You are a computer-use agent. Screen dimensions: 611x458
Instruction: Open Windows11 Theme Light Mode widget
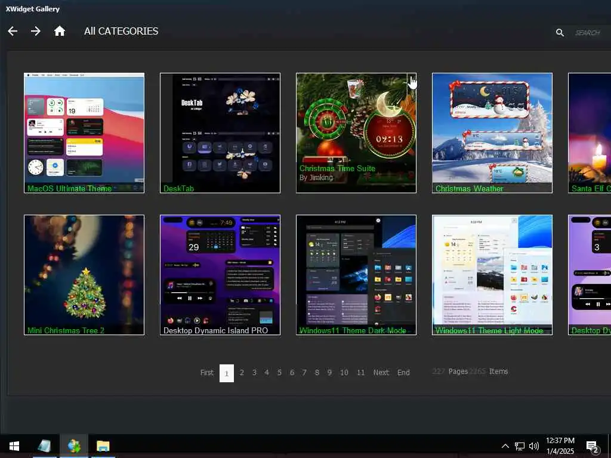[492, 275]
